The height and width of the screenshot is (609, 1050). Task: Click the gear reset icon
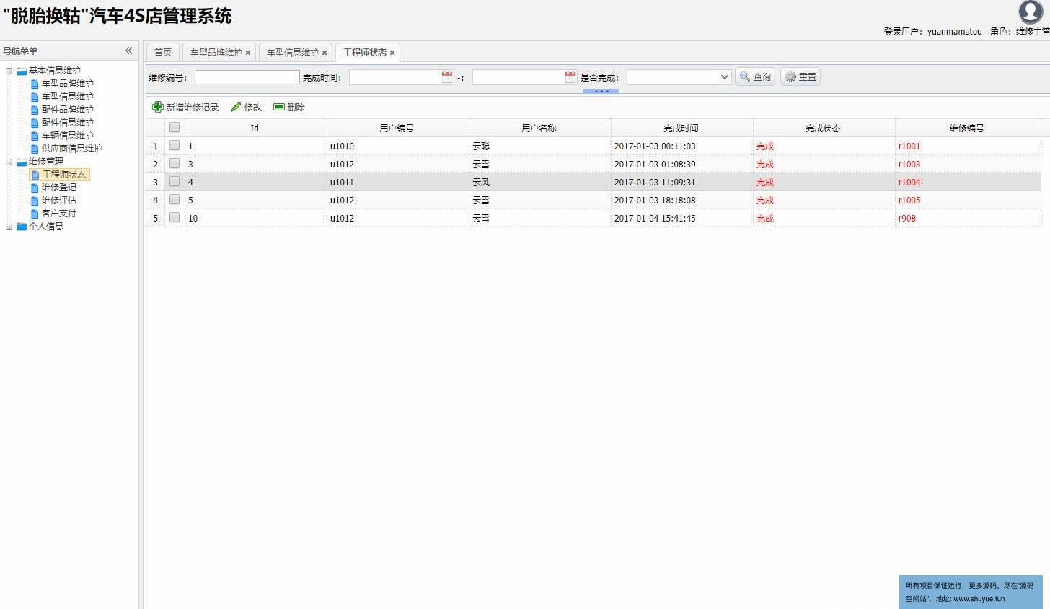point(790,76)
